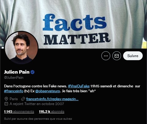Click Suivi par aucune des personnes text

(38, 119)
